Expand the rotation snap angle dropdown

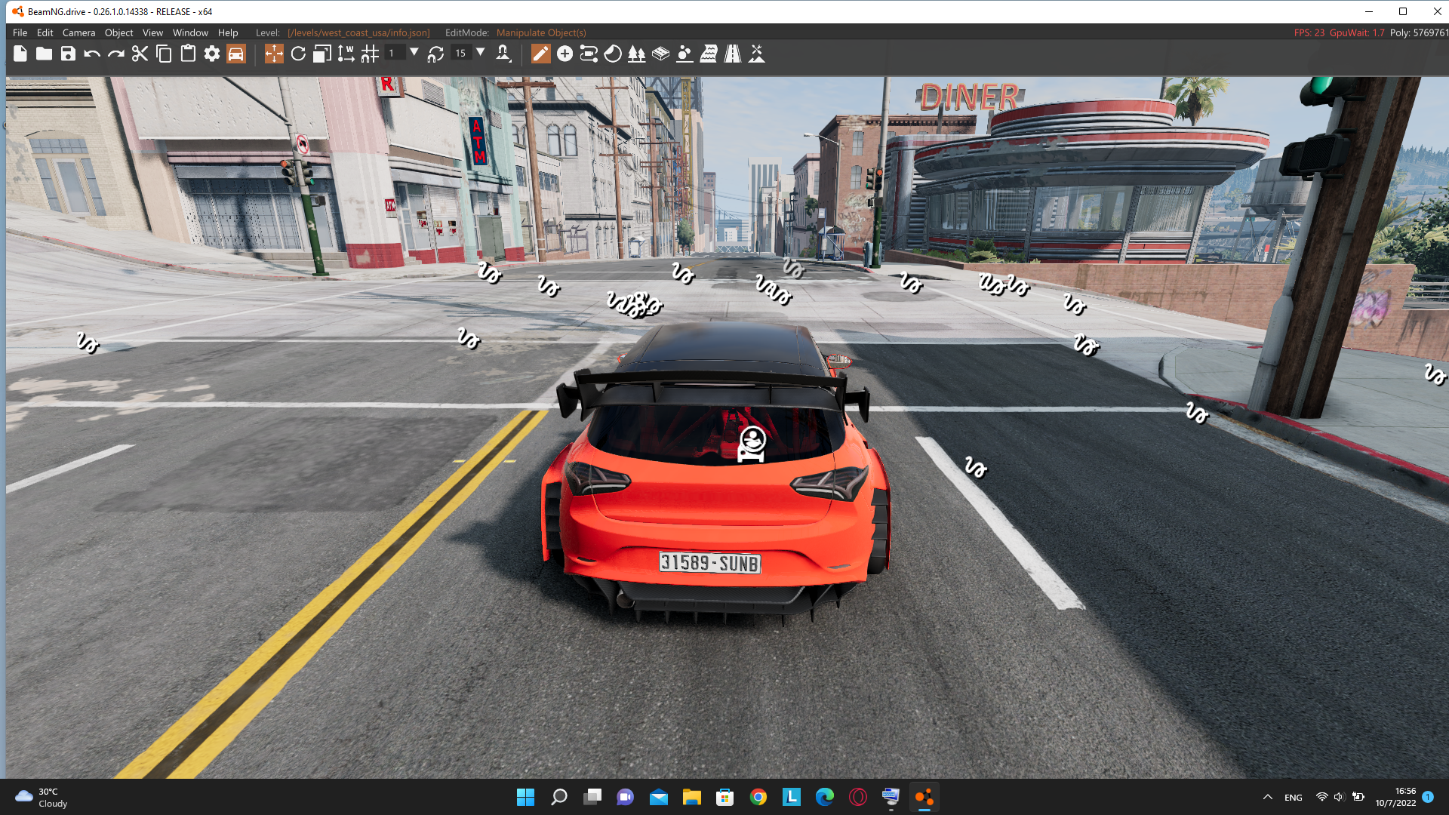(x=481, y=52)
